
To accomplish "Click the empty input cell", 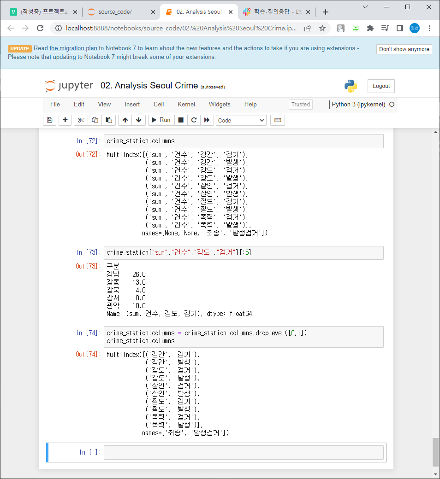I will click(x=244, y=452).
